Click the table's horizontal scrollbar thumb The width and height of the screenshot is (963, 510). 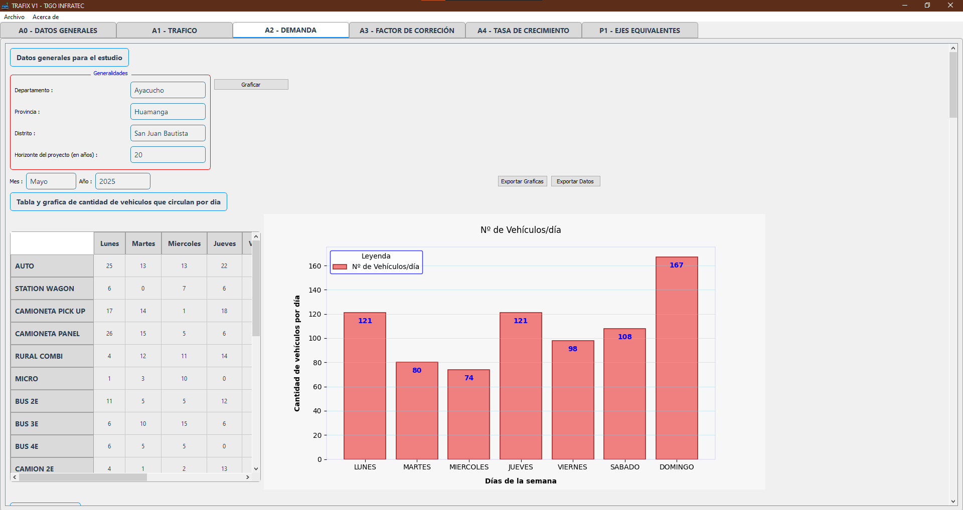(x=83, y=477)
